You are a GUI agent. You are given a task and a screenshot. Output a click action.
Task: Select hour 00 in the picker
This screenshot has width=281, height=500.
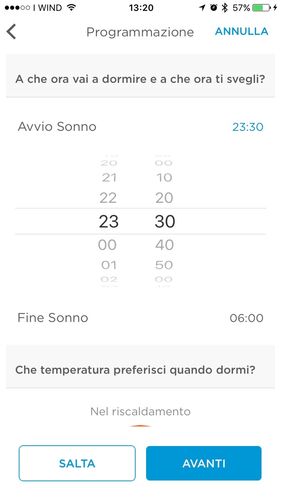[x=108, y=245]
